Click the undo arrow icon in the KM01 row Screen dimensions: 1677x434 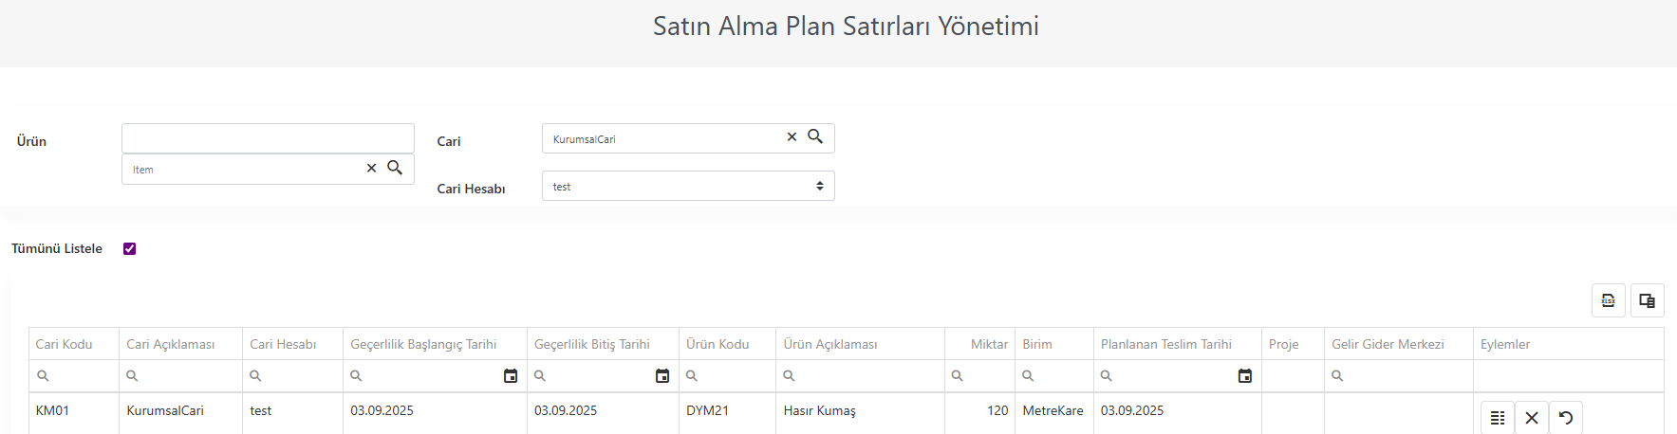1566,418
